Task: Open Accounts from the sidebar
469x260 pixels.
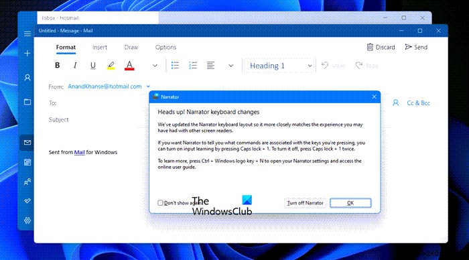Action: pyautogui.click(x=27, y=78)
